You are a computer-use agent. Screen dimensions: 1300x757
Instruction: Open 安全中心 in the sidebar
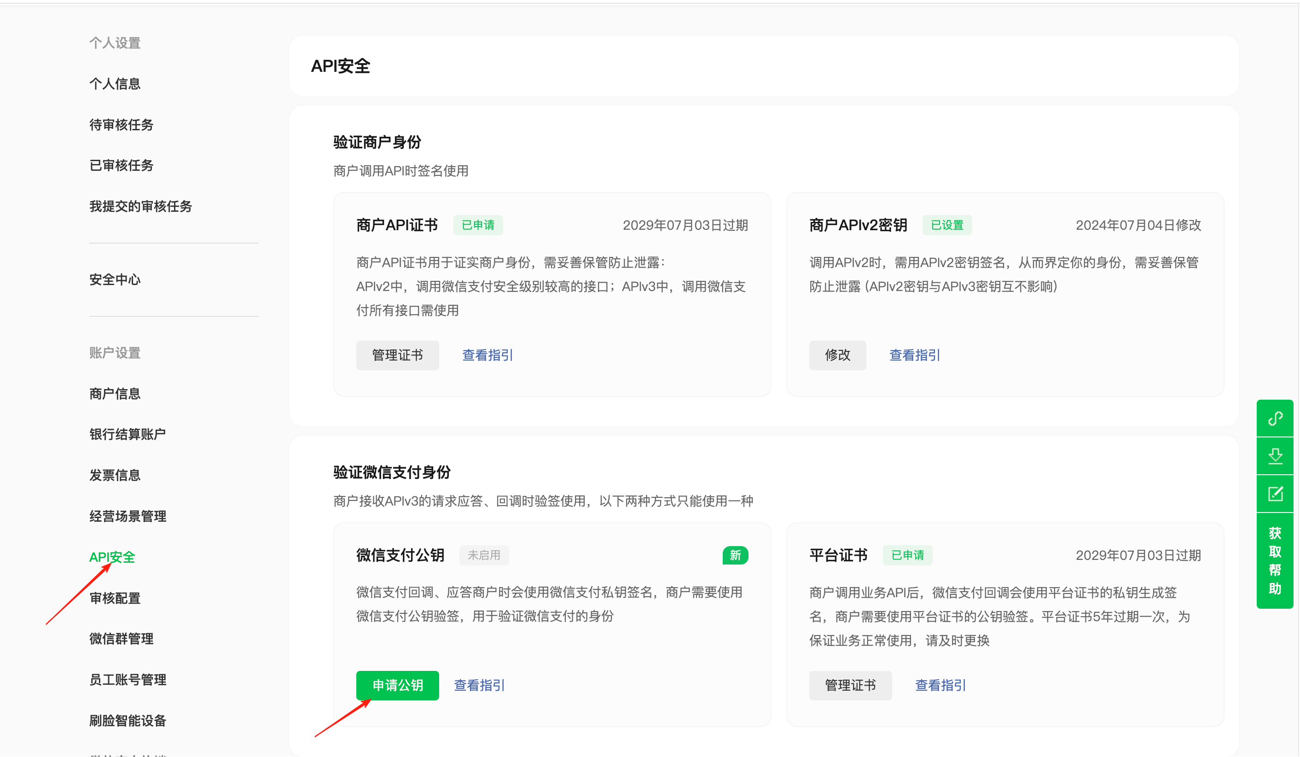tap(115, 279)
